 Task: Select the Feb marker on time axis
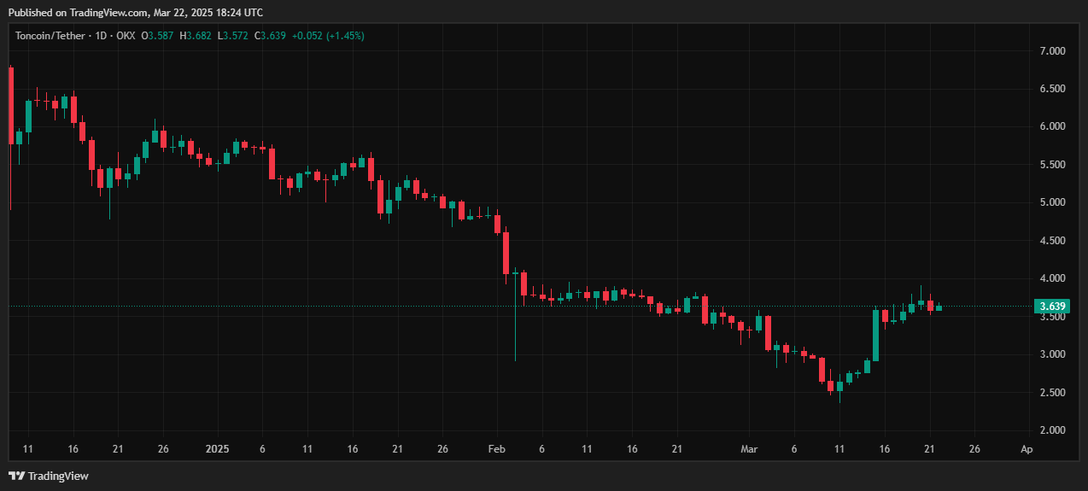pos(496,449)
